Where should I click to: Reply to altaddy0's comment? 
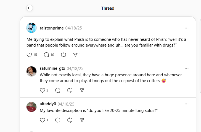pos(58,120)
